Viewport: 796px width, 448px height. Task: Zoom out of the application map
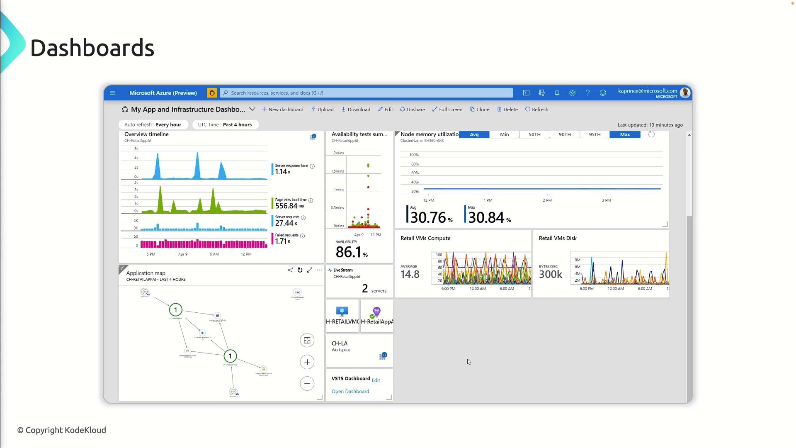pos(307,384)
